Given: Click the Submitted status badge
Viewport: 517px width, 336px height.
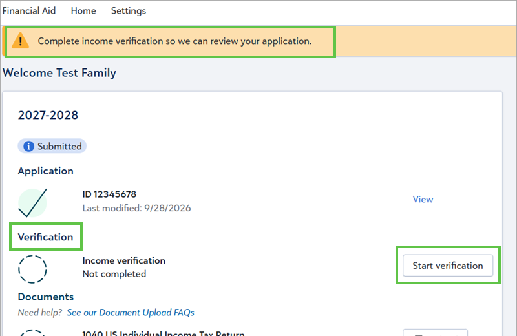Looking at the screenshot, I should click(52, 146).
